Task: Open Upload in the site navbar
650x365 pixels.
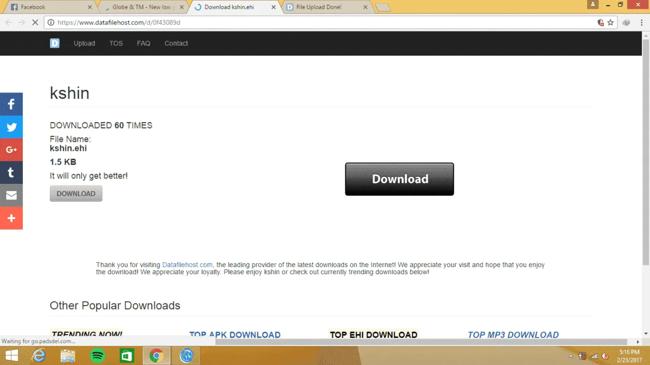Action: click(x=84, y=43)
